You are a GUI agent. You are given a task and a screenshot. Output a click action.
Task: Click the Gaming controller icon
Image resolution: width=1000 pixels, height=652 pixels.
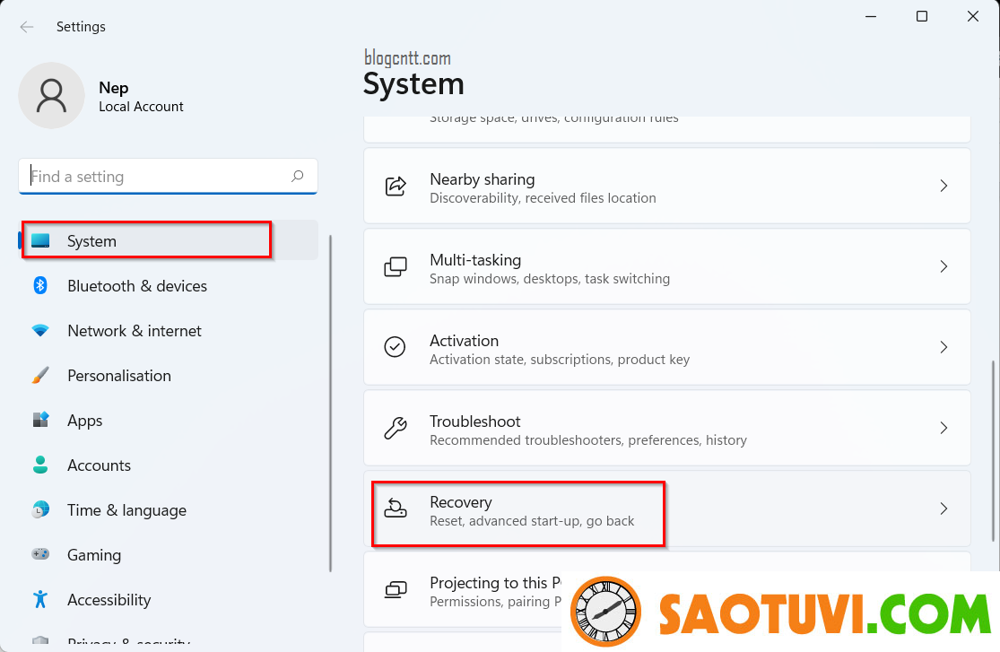[40, 554]
